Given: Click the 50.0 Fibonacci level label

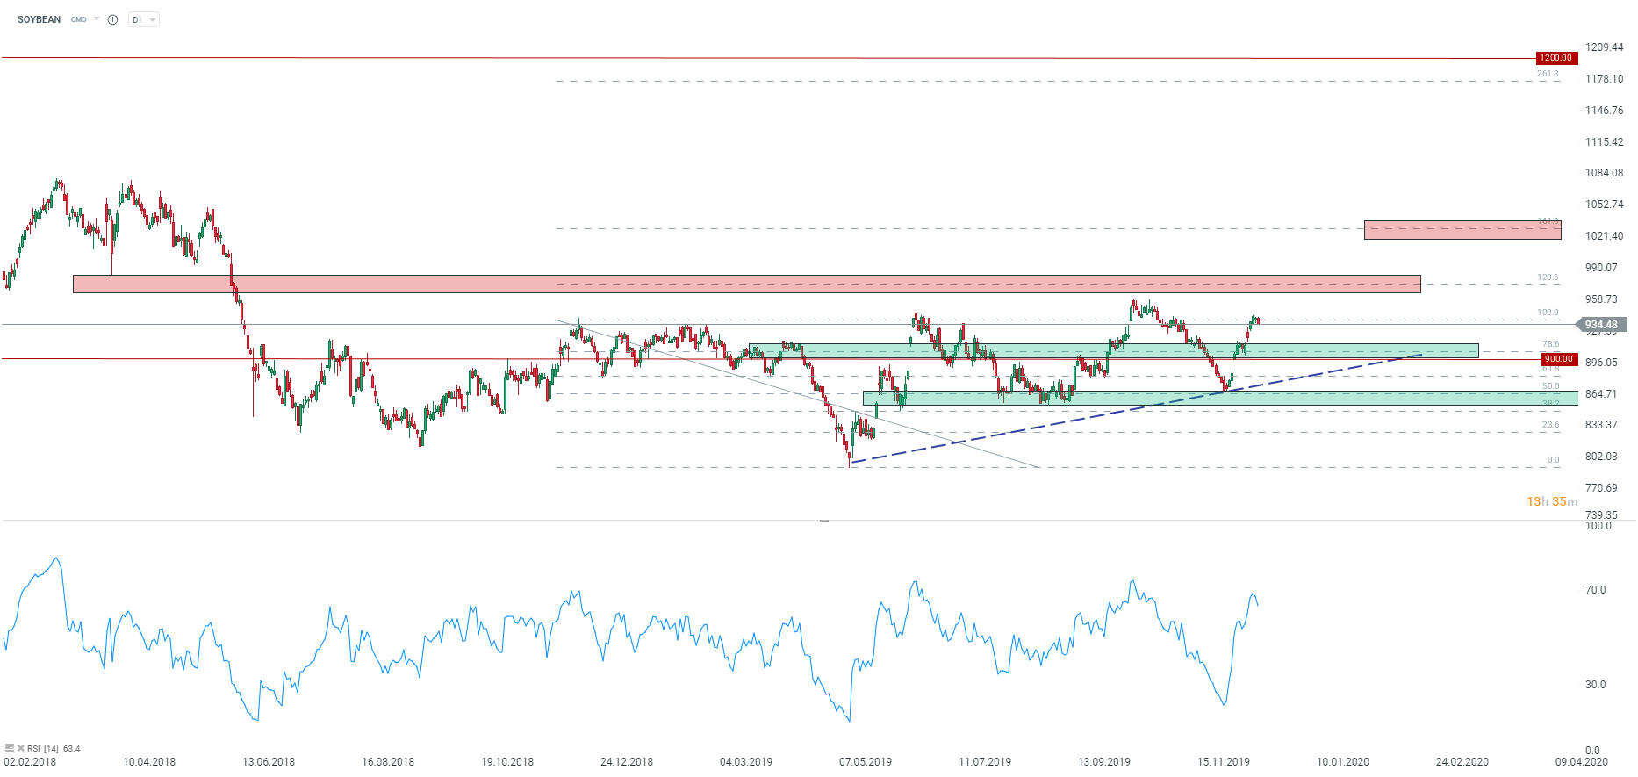Looking at the screenshot, I should [x=1551, y=386].
